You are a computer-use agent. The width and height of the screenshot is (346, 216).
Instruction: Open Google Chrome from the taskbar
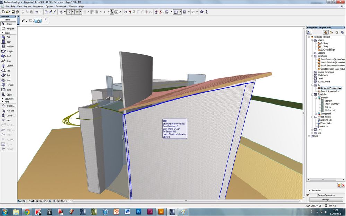[x=27, y=211]
